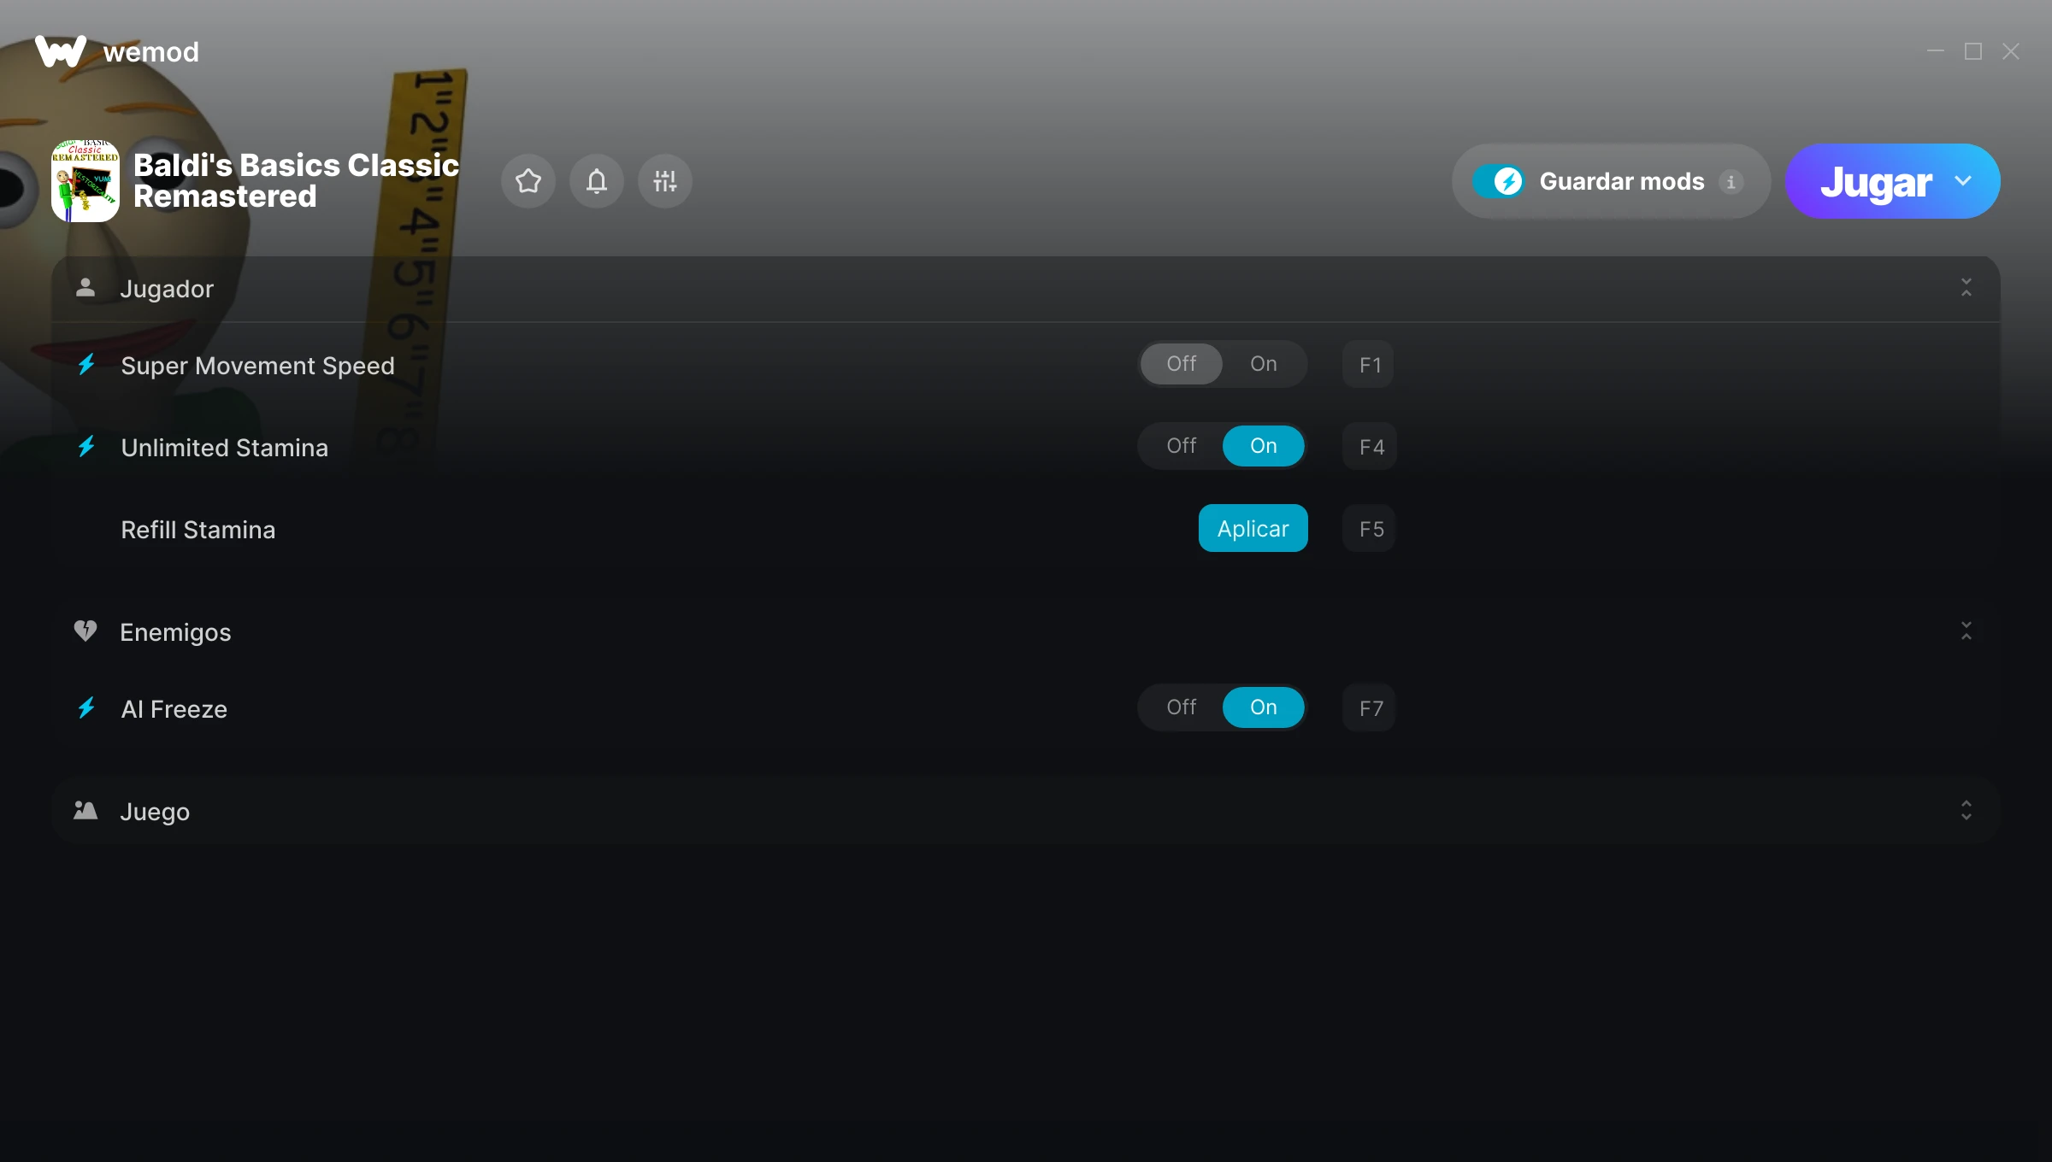Click the lightning icon next to AI Freeze
The width and height of the screenshot is (2052, 1162).
(86, 708)
